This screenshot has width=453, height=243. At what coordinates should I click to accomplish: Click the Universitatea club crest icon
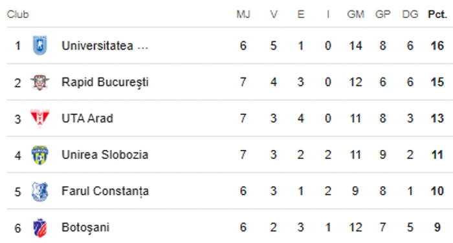40,45
